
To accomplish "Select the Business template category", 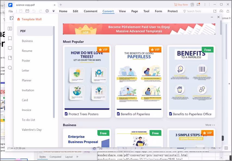I will click(27, 41).
